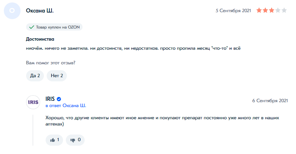The height and width of the screenshot is (154, 296).
Task: Click the reply date 6 Сентября 2021
Action: [270, 100]
